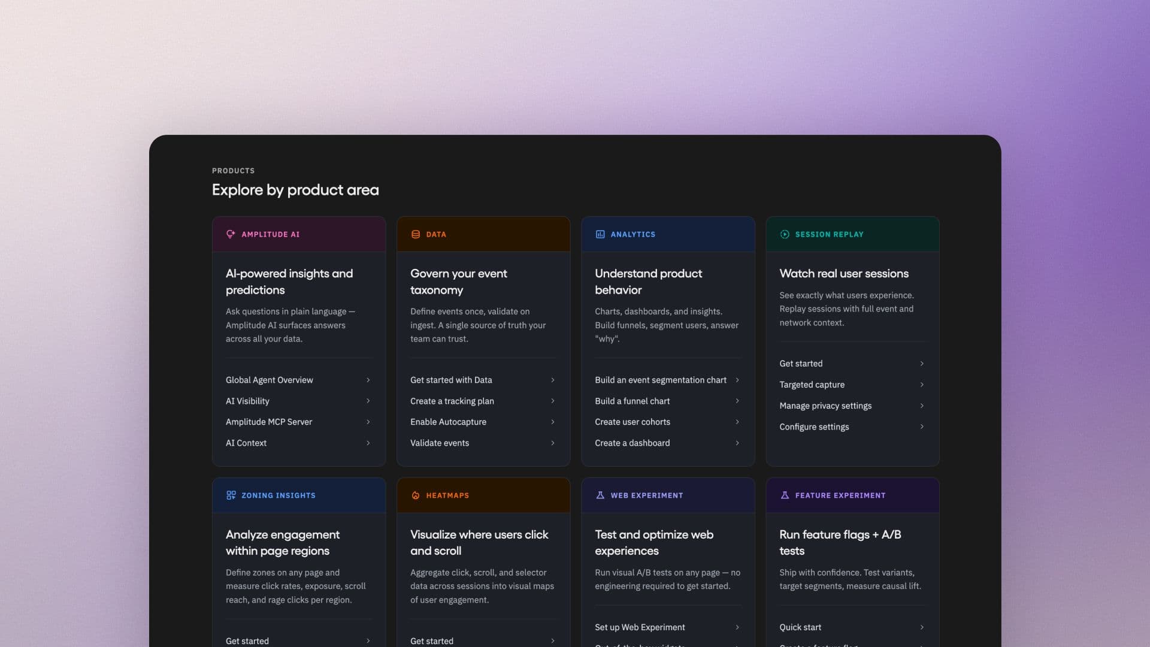Open Set up Web Experiment link
Screen dimensions: 1150x647
point(668,627)
